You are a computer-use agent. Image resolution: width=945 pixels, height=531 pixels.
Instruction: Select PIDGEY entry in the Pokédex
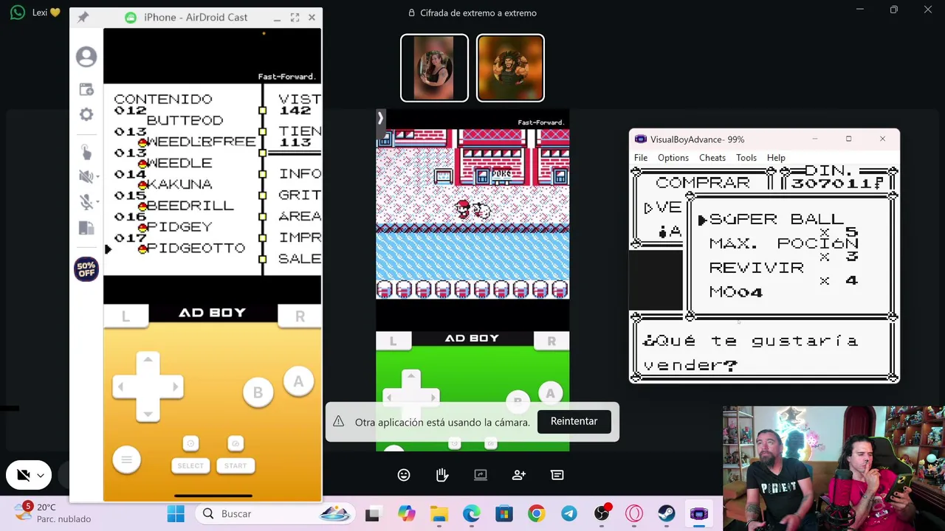179,227
